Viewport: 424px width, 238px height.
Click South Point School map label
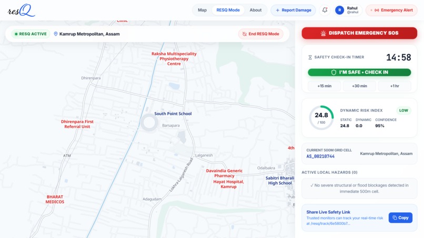pyautogui.click(x=173, y=113)
